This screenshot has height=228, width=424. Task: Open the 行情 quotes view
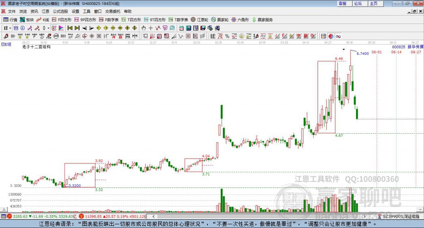click(10, 20)
